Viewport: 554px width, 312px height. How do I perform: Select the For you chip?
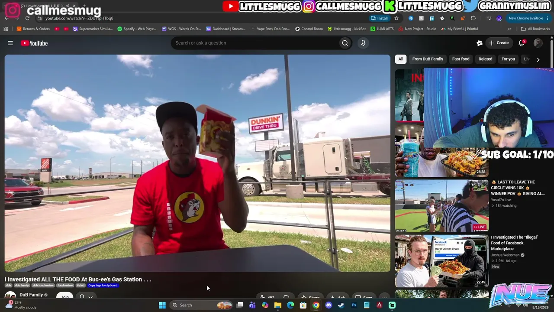point(508,59)
